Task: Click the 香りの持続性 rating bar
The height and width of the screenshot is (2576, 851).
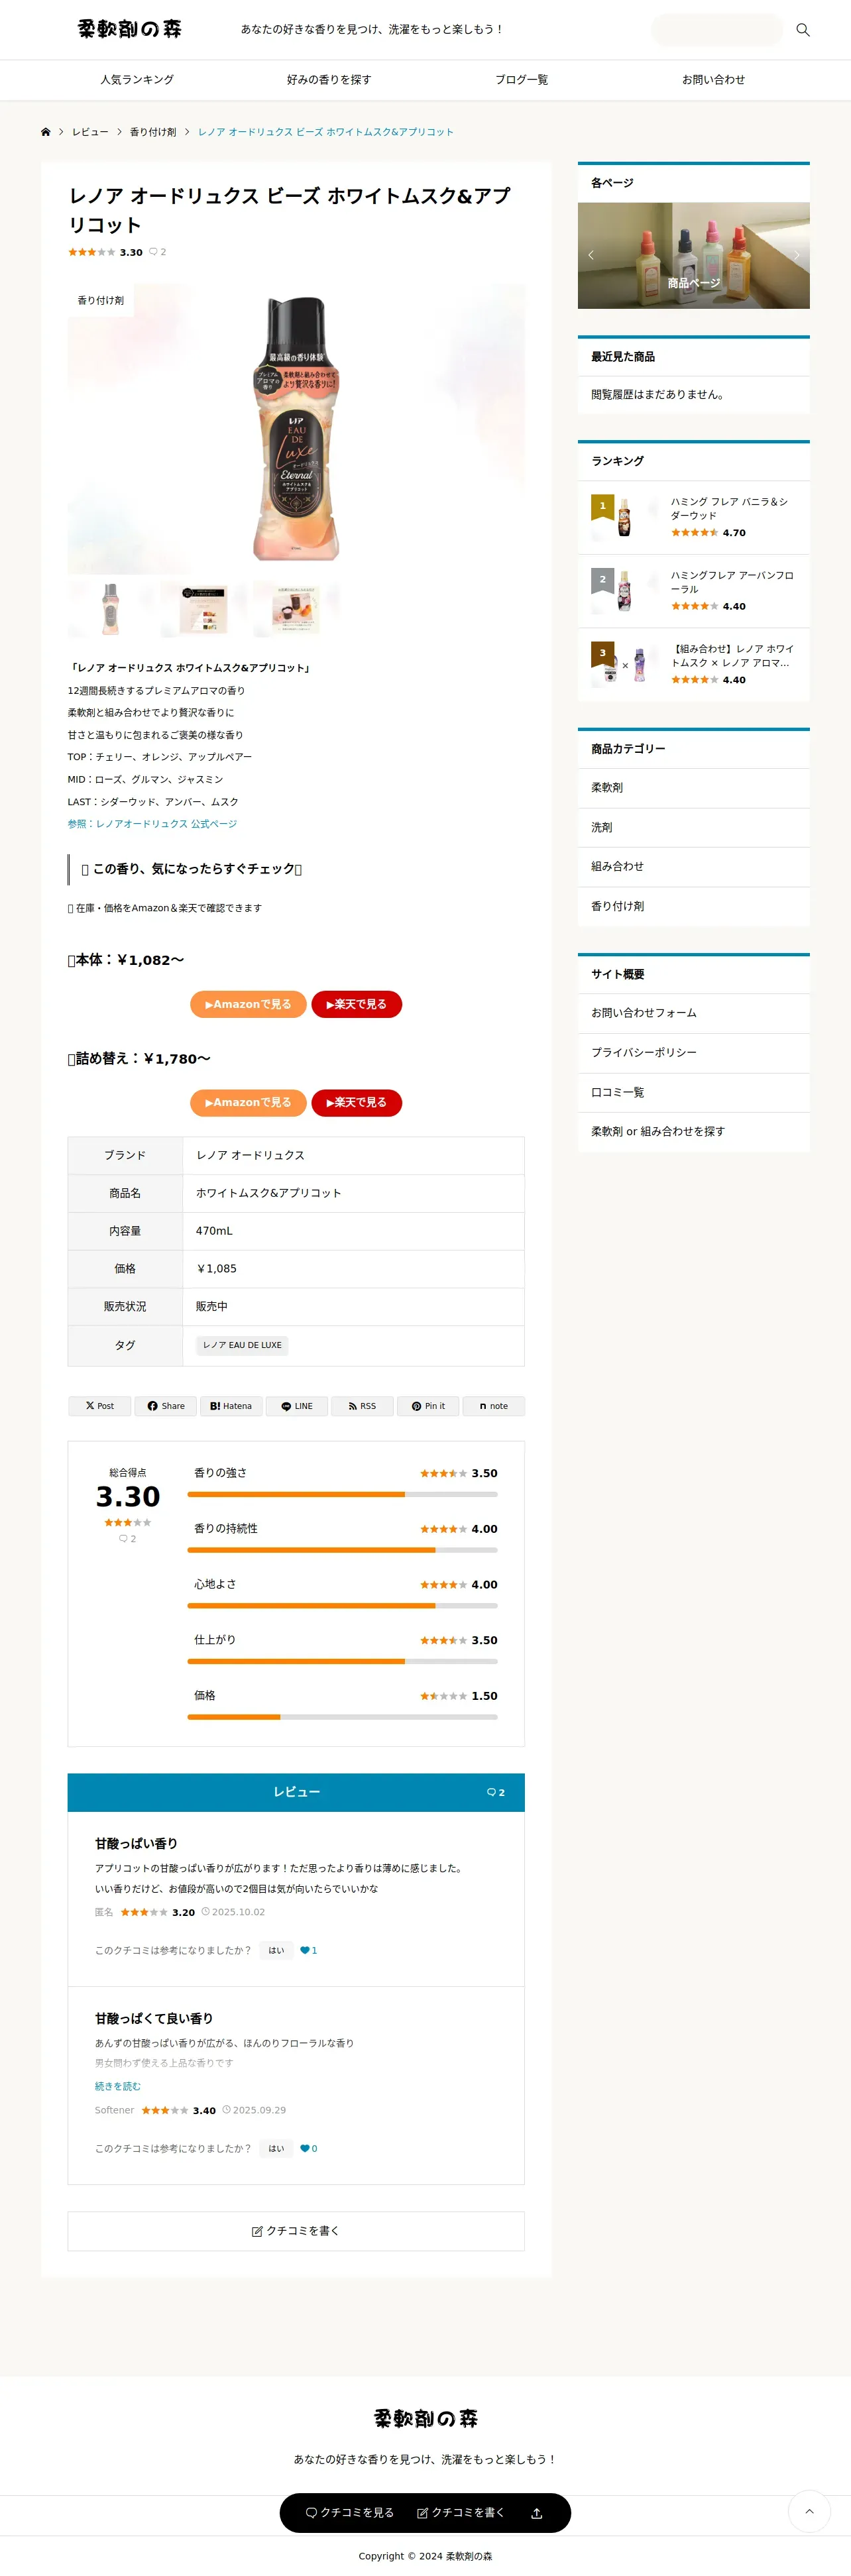Action: pos(342,1550)
